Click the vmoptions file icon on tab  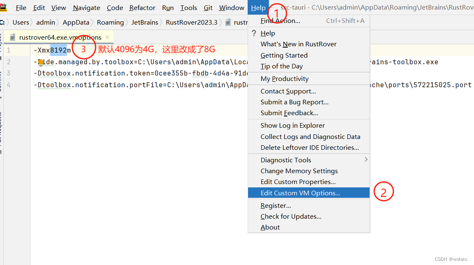13,38
